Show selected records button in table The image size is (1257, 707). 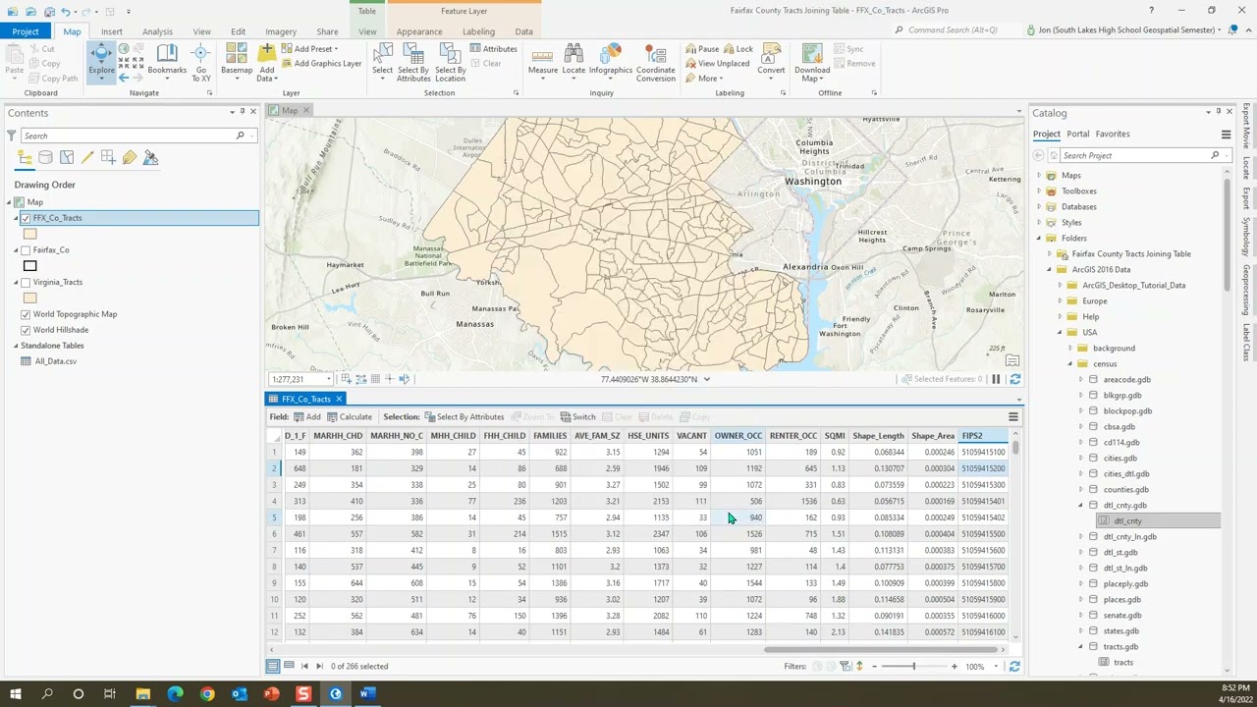pos(289,666)
